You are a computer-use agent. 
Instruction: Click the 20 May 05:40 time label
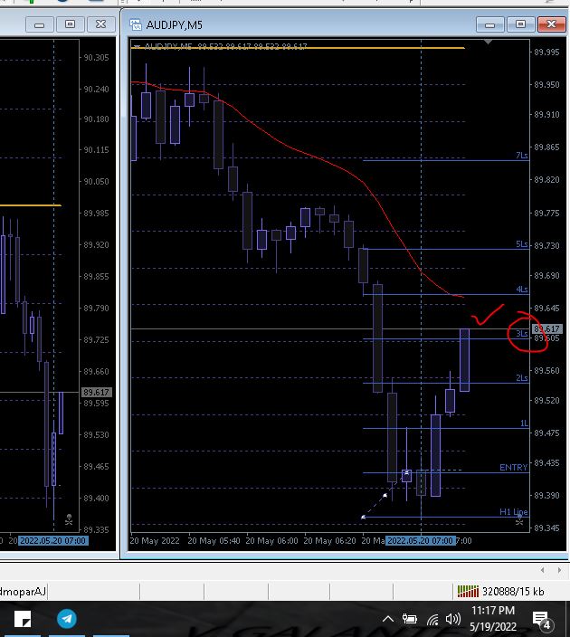tap(214, 541)
